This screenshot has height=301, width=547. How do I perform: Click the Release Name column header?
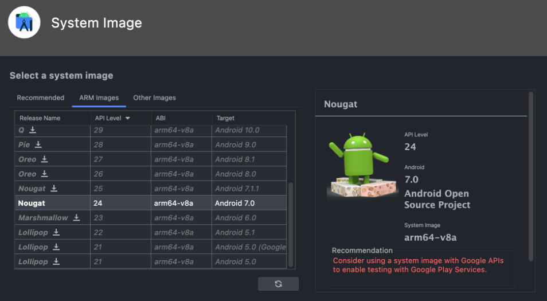click(x=40, y=118)
